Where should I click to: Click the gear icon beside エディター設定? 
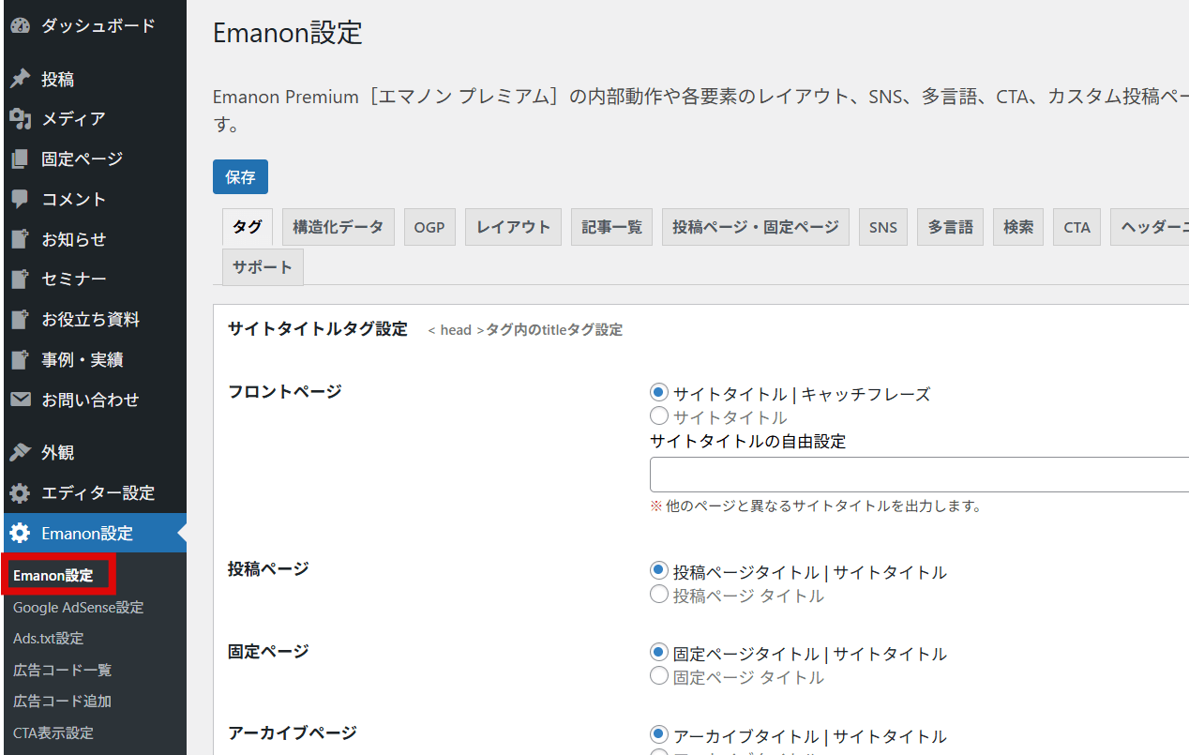[x=20, y=493]
